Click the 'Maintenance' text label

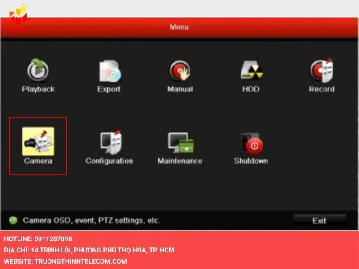click(180, 161)
